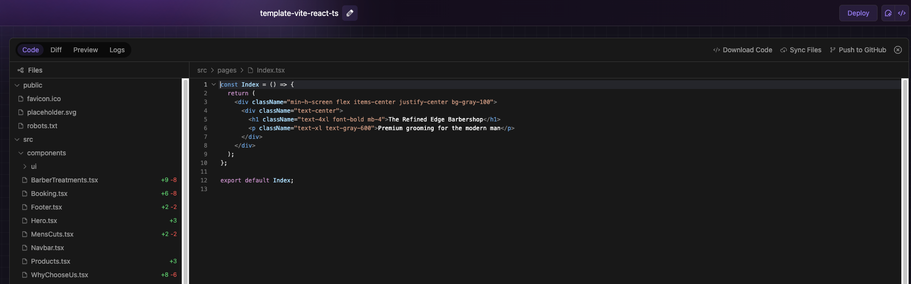
Task: Click Push to GitHub
Action: (858, 50)
